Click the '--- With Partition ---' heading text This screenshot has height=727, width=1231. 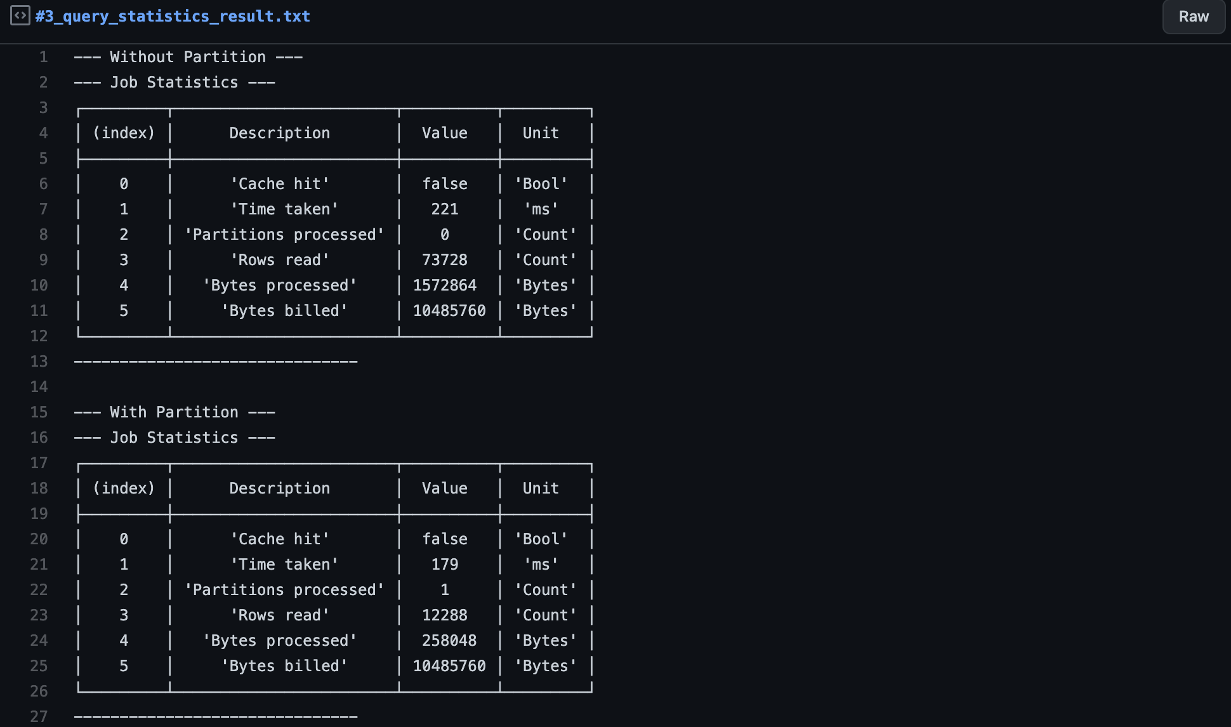174,412
